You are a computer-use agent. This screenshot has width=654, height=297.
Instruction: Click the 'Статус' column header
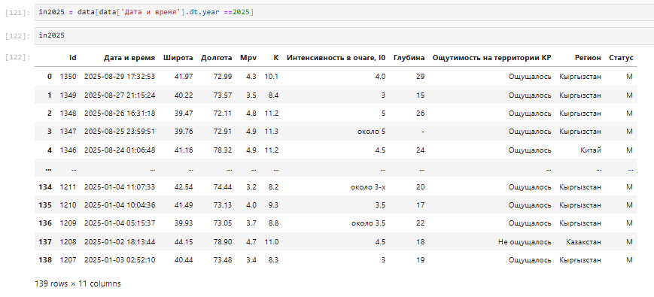pyautogui.click(x=621, y=58)
